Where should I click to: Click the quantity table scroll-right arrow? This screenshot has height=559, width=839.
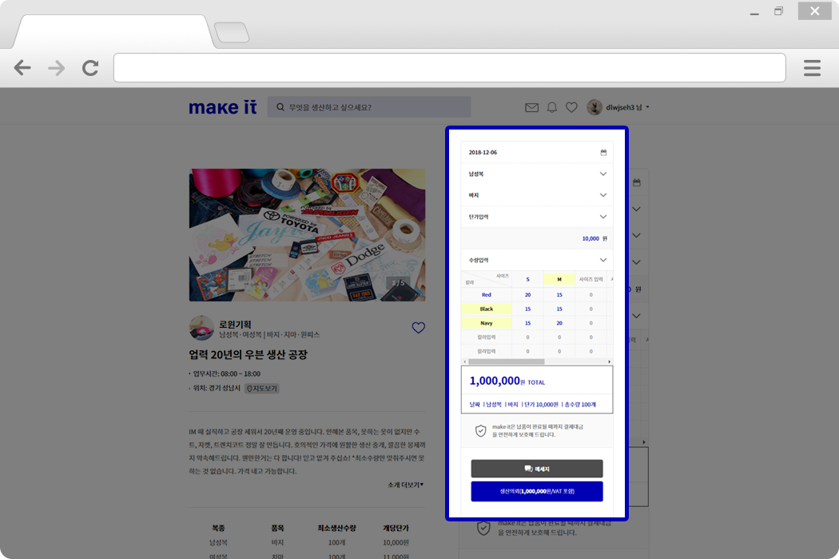pyautogui.click(x=610, y=362)
